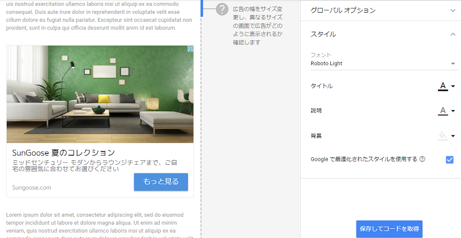The image size is (461, 238).
Task: Click the 保存してコードを取得 button
Action: click(390, 229)
